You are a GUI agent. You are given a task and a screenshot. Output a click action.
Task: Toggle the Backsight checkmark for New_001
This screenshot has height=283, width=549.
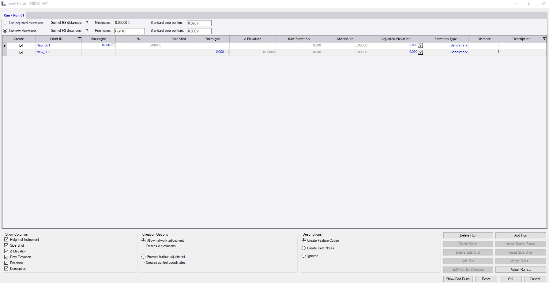point(113,45)
